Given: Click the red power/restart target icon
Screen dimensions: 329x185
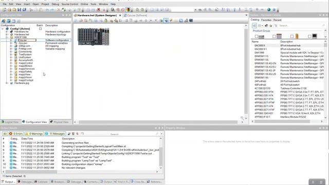Looking at the screenshot, I should [123, 10].
